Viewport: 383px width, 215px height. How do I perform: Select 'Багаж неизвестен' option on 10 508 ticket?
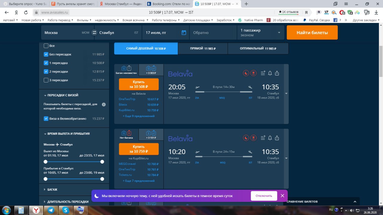pos(126,70)
